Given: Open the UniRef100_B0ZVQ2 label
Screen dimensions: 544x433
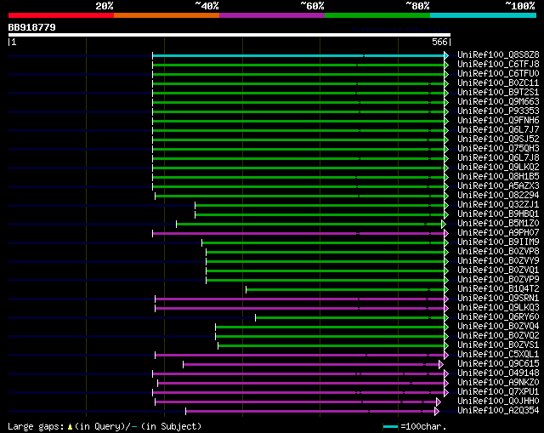Looking at the screenshot, I should tap(498, 336).
